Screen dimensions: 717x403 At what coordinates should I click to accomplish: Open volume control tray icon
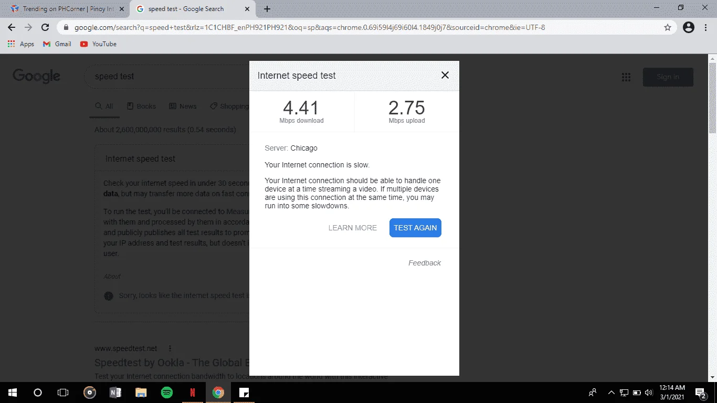[649, 393]
